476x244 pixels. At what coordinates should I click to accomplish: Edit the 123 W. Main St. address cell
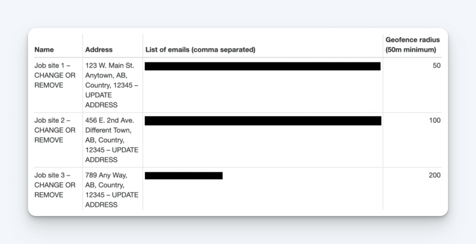pyautogui.click(x=112, y=85)
